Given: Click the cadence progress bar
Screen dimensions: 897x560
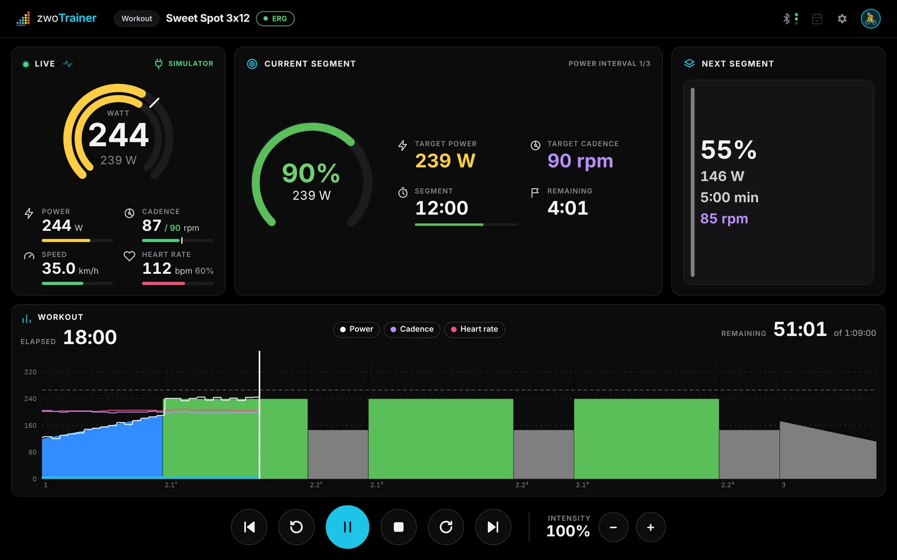Looking at the screenshot, I should point(178,241).
